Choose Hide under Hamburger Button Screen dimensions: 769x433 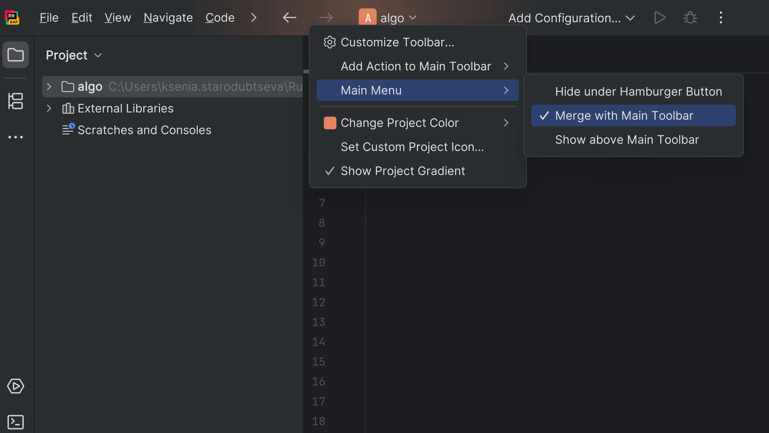638,91
